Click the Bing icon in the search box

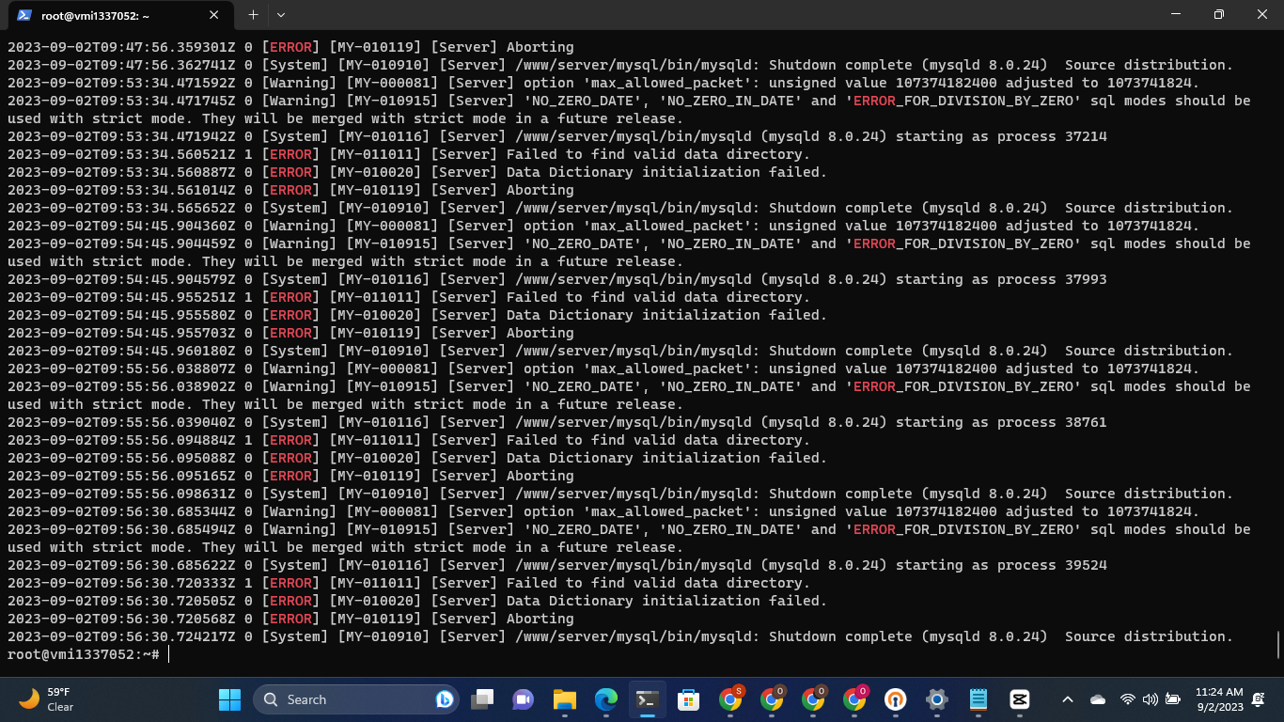click(x=445, y=699)
